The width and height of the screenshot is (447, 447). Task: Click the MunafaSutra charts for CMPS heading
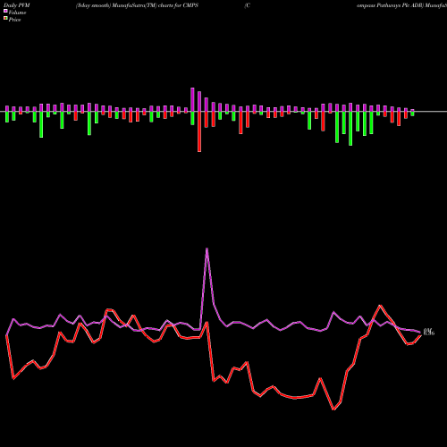click(137, 5)
